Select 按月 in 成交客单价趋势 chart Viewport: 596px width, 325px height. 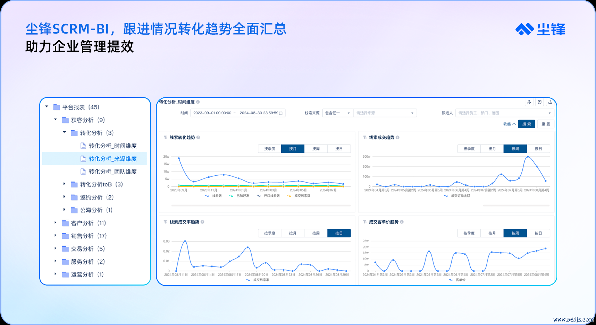pyautogui.click(x=492, y=233)
